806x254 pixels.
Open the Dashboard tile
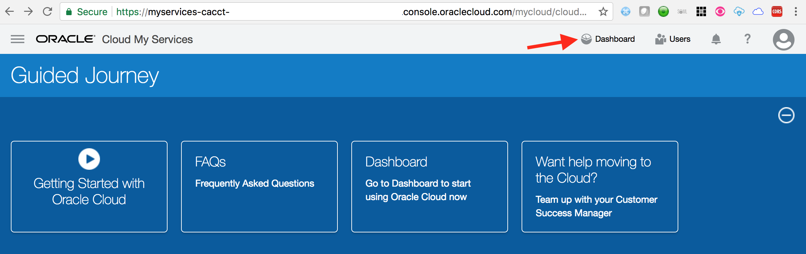tap(430, 187)
